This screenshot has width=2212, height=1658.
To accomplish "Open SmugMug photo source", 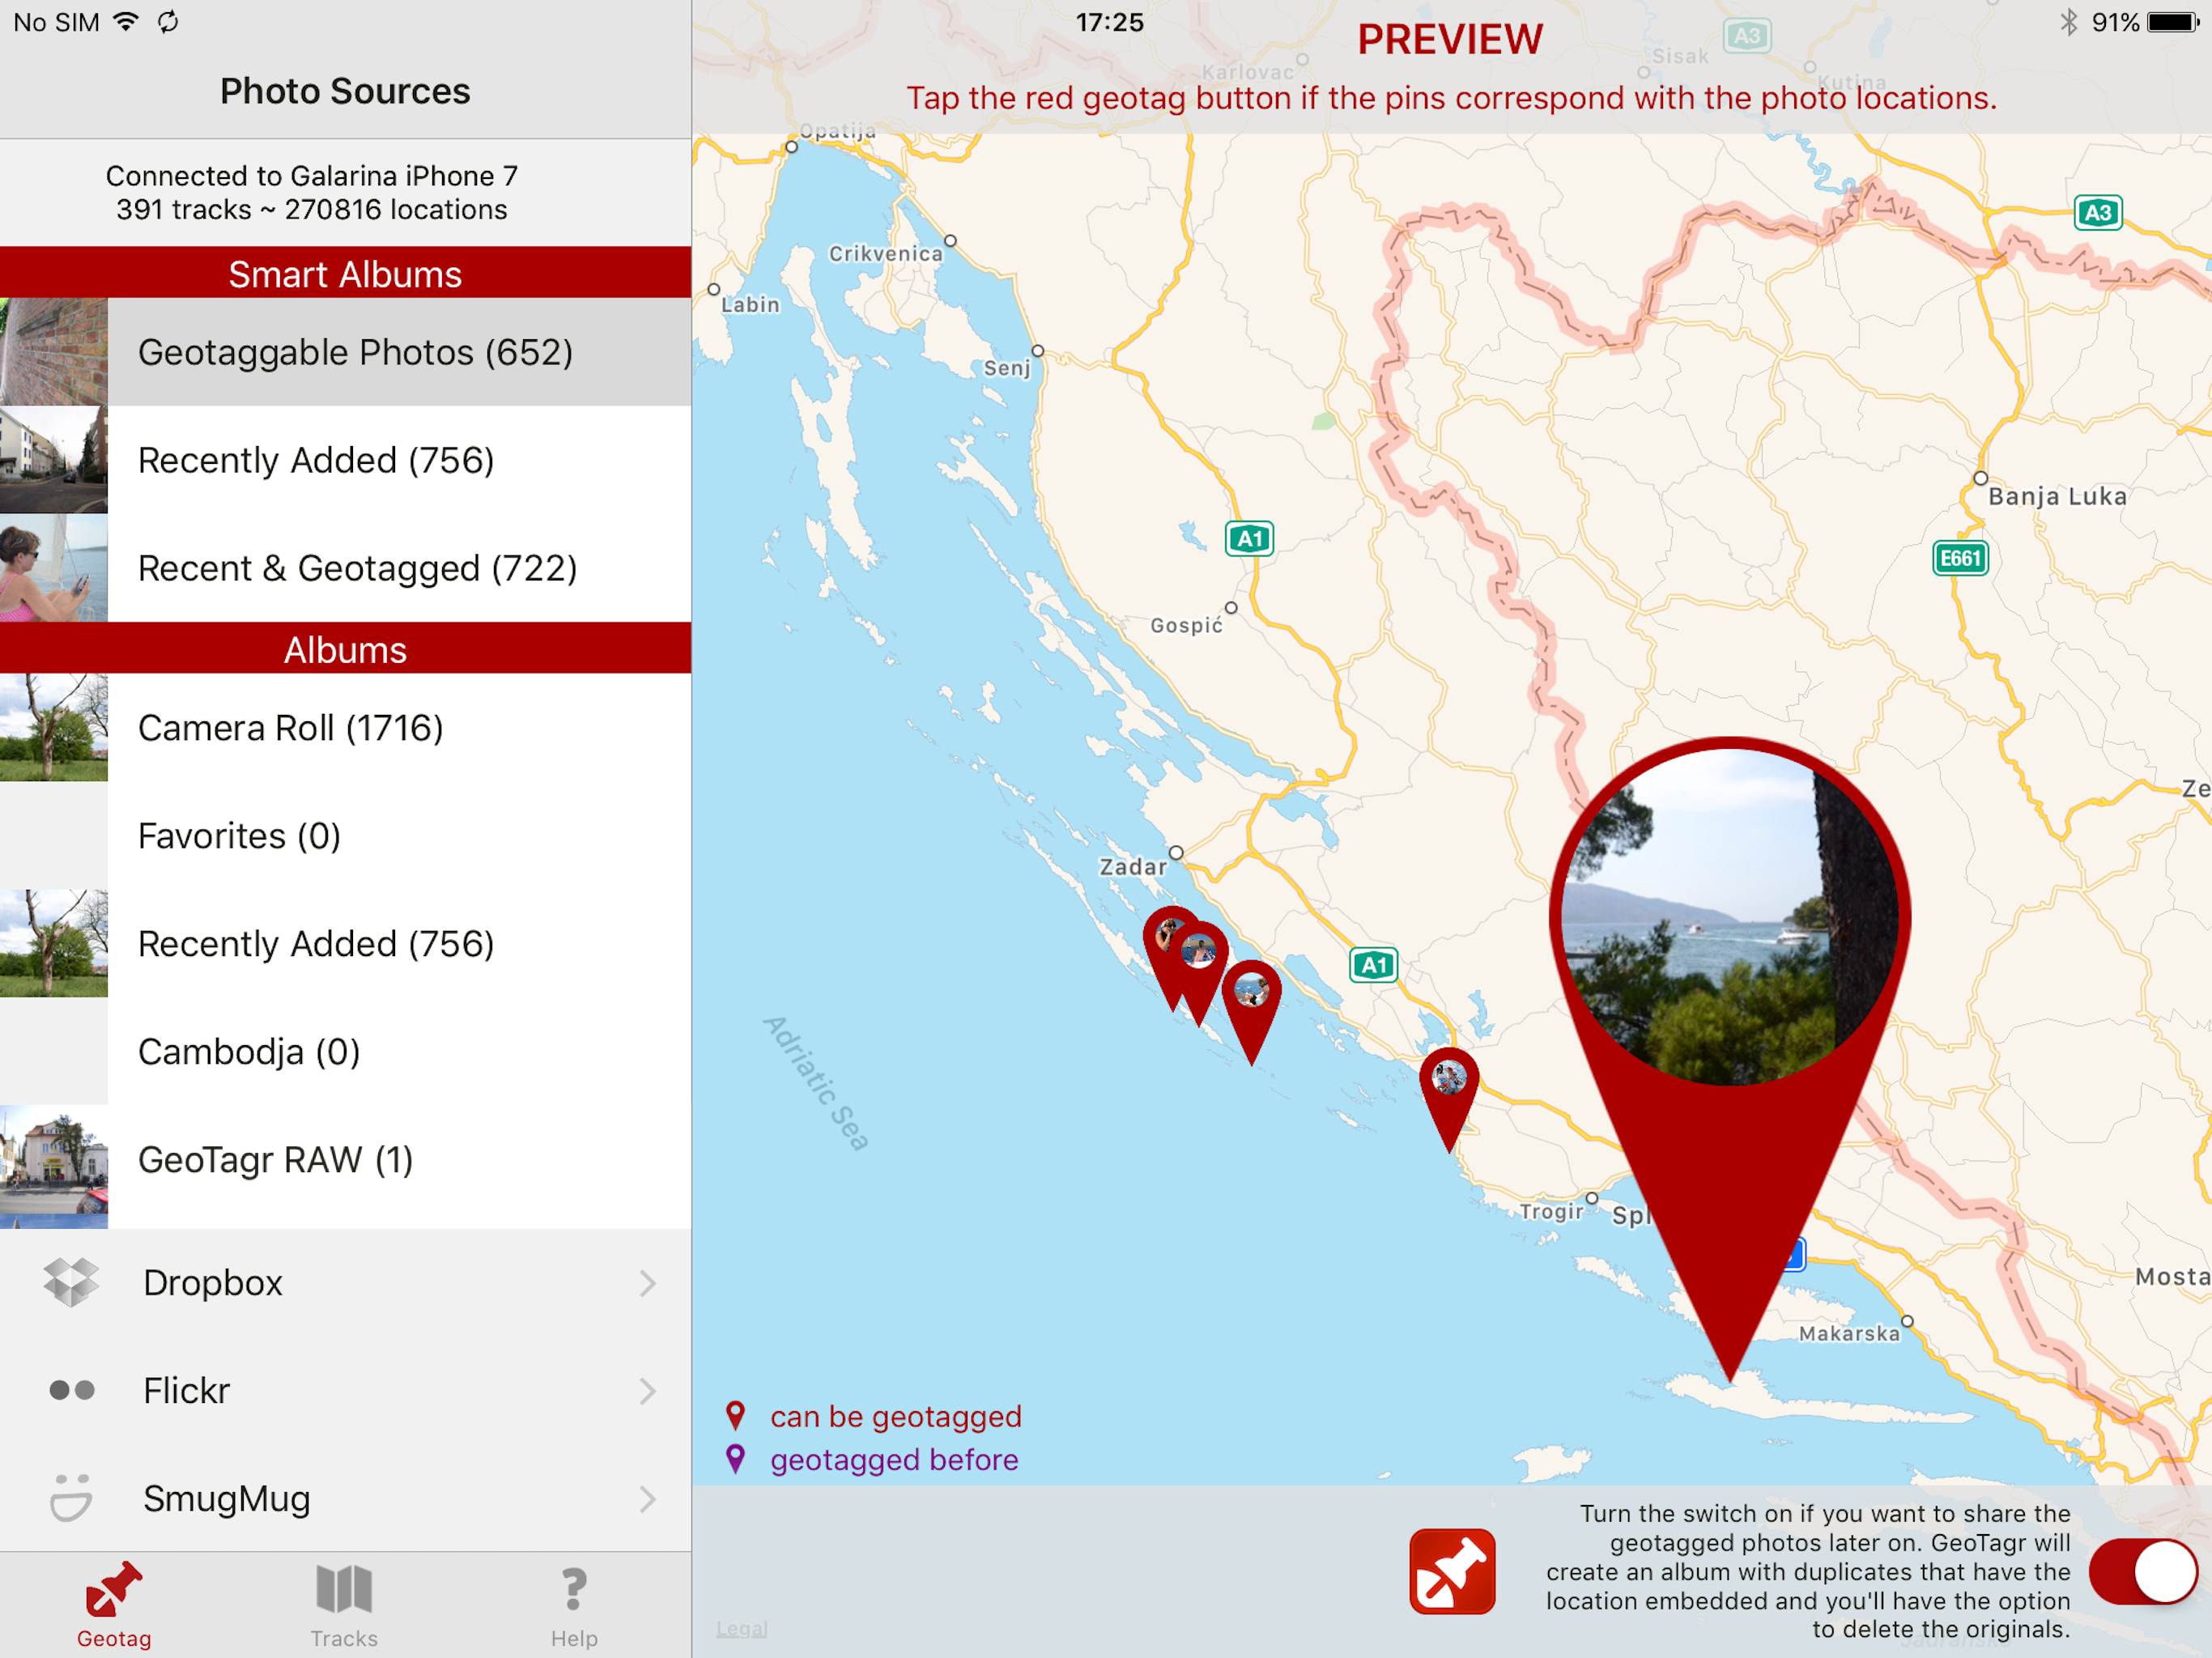I will (x=346, y=1499).
